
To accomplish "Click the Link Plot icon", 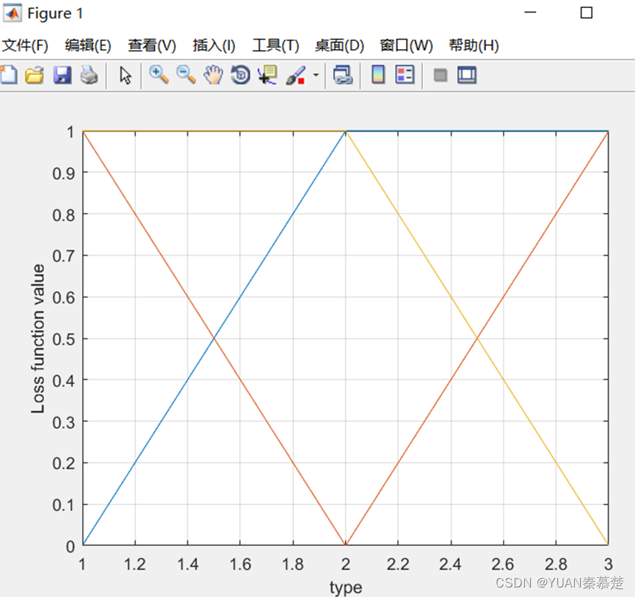I will tap(343, 76).
